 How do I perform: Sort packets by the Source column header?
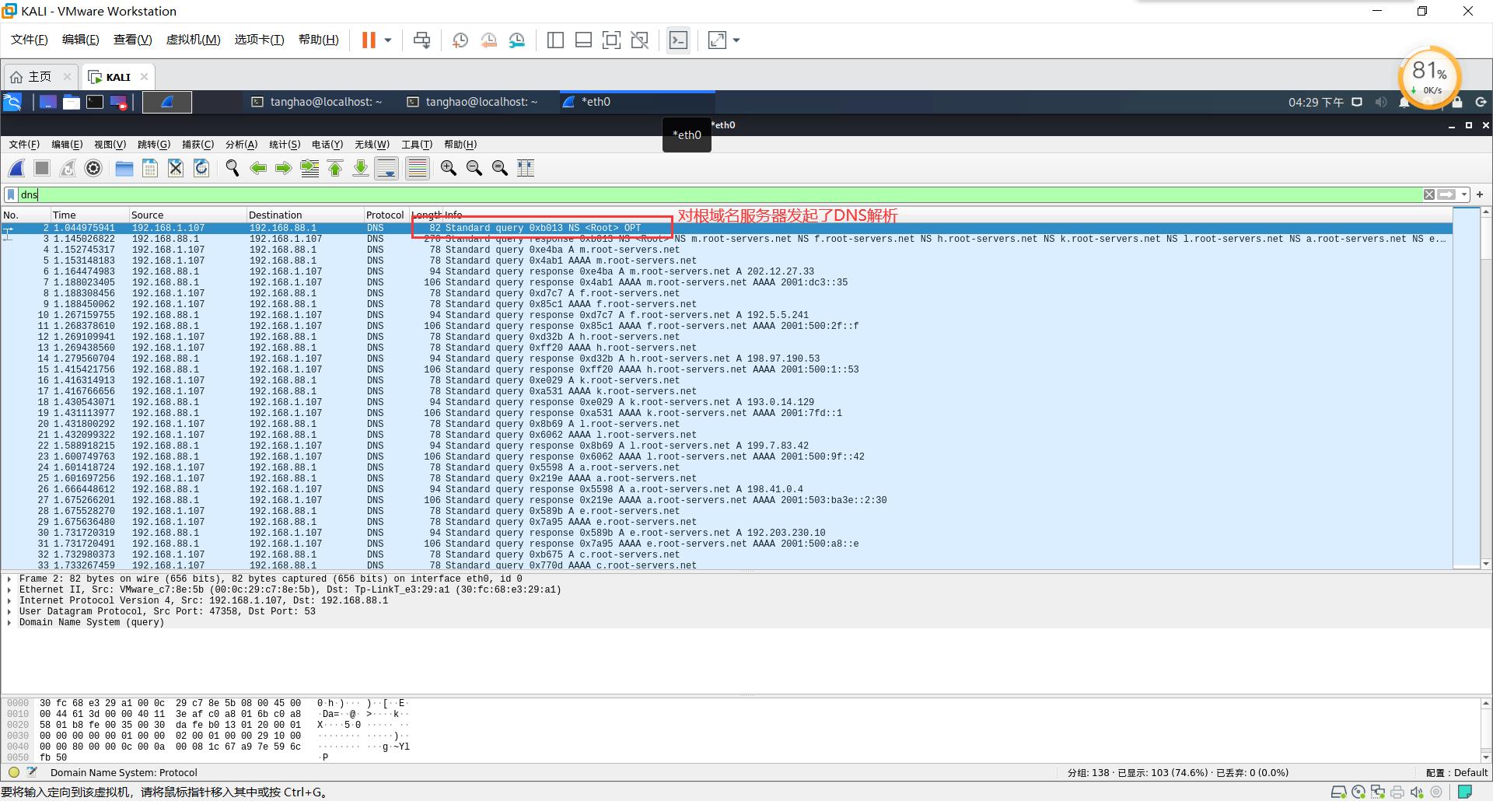(148, 215)
